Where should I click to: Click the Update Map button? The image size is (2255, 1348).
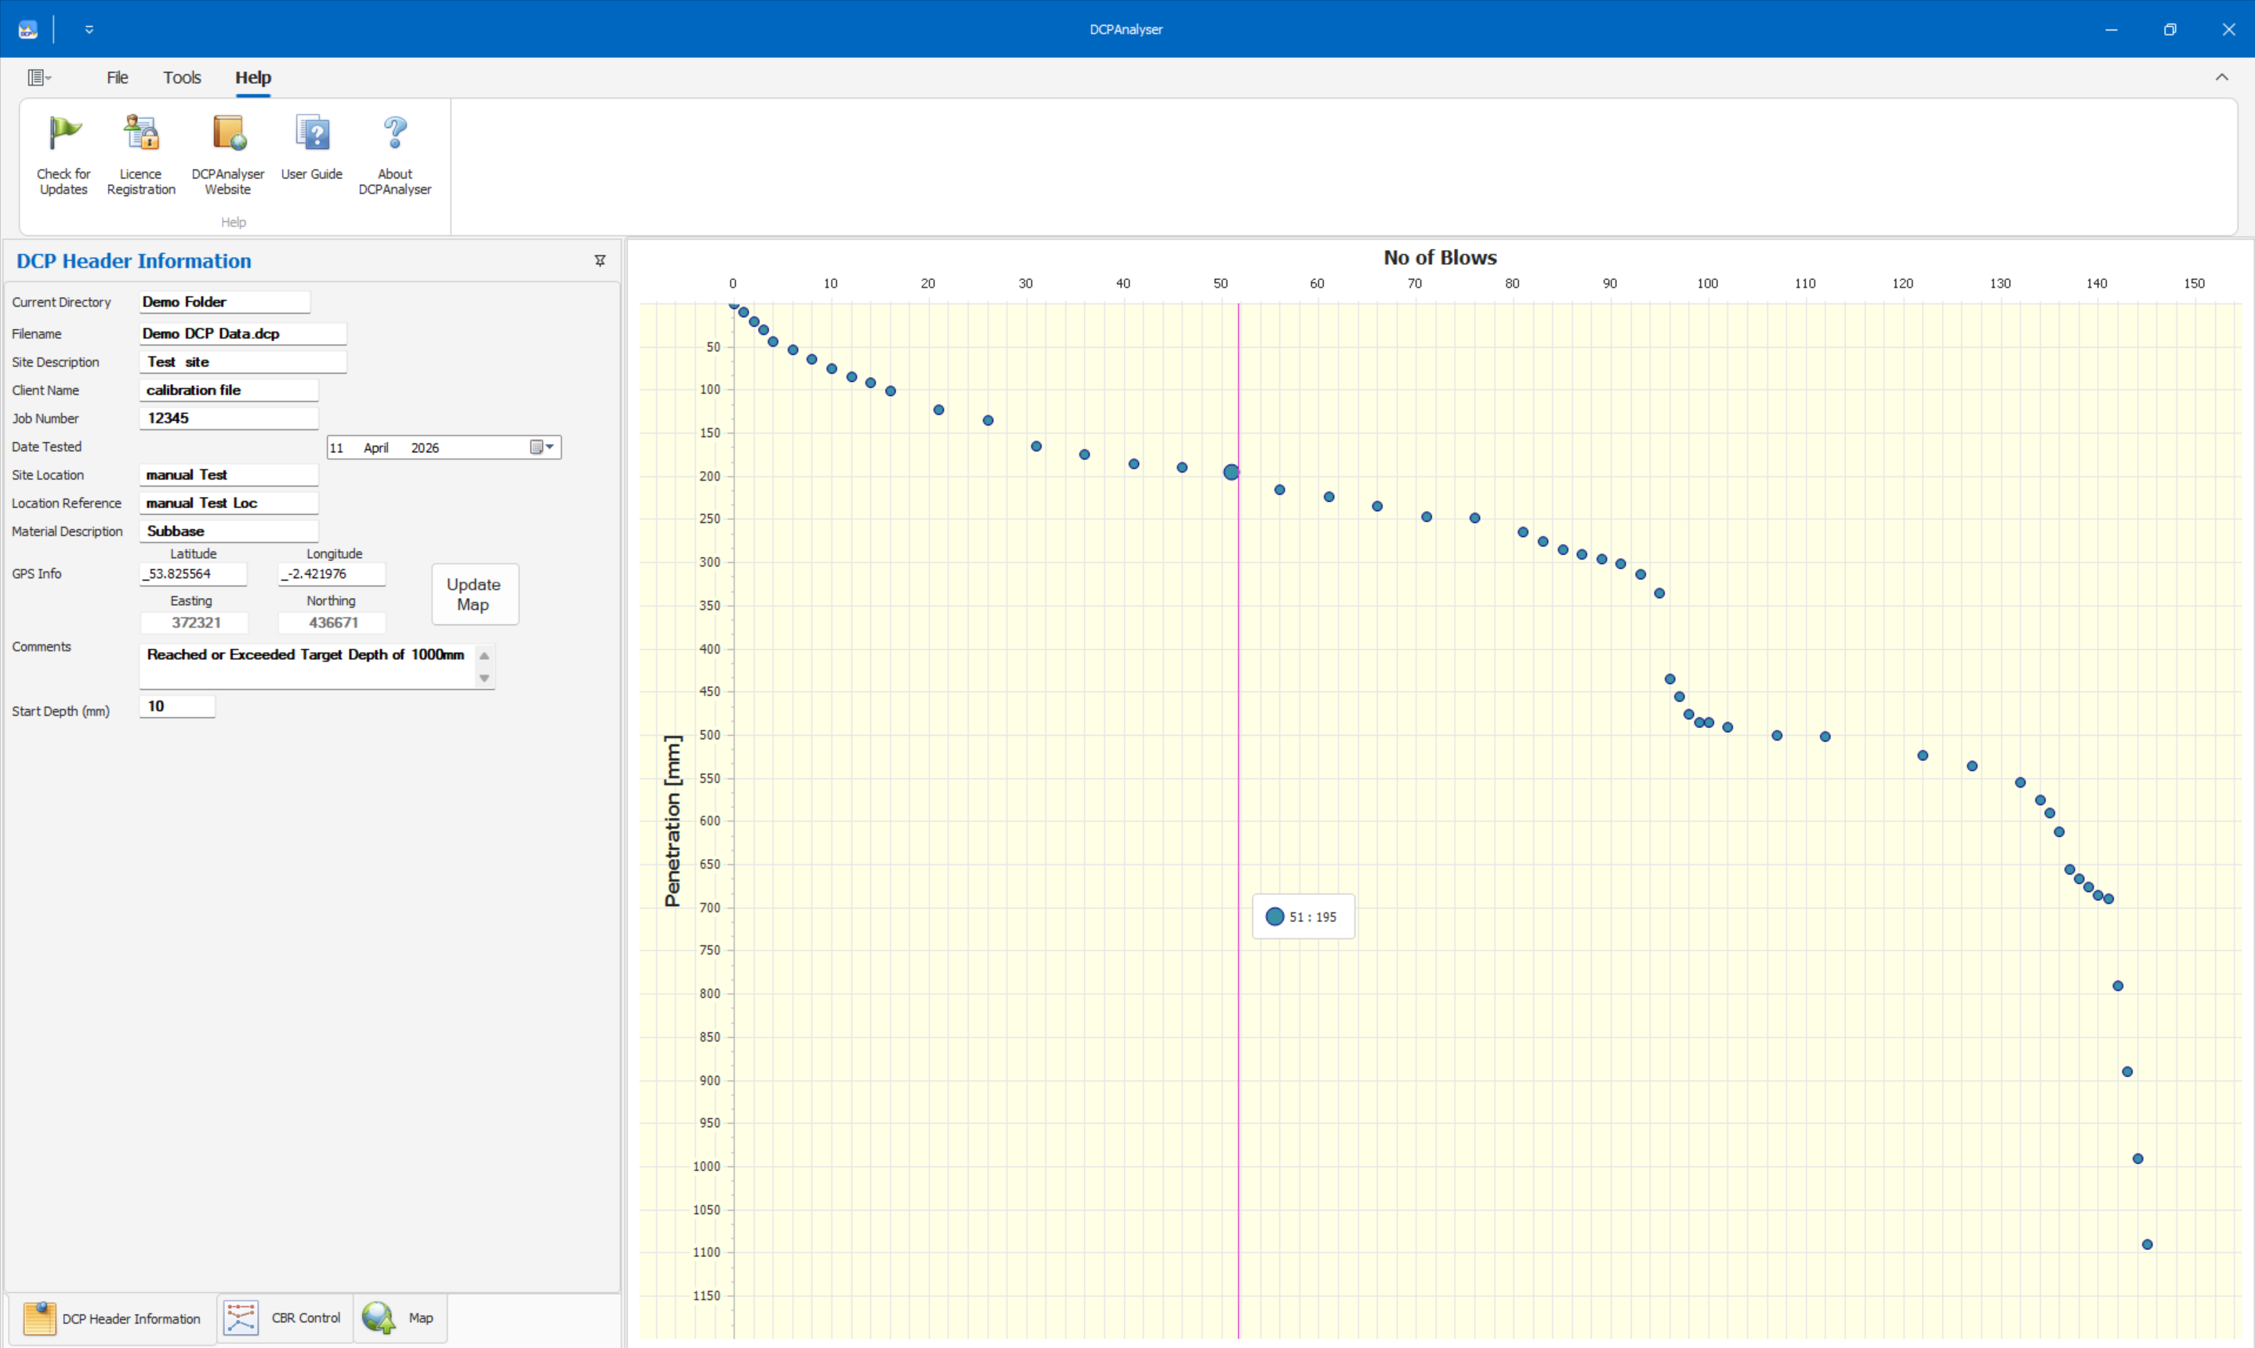pyautogui.click(x=475, y=594)
